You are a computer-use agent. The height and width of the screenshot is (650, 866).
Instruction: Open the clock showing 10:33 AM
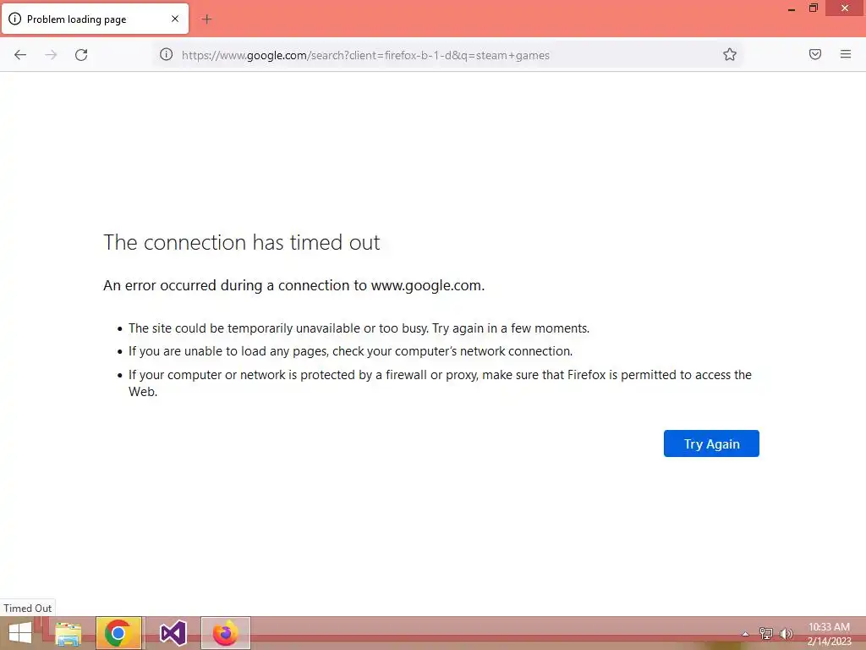pyautogui.click(x=829, y=634)
